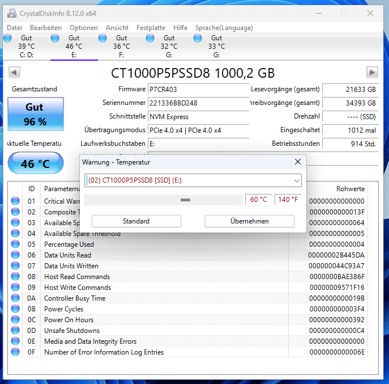The width and height of the screenshot is (389, 384).
Task: Click the Drehzahl value ---- (SSD)
Action: pyautogui.click(x=350, y=117)
